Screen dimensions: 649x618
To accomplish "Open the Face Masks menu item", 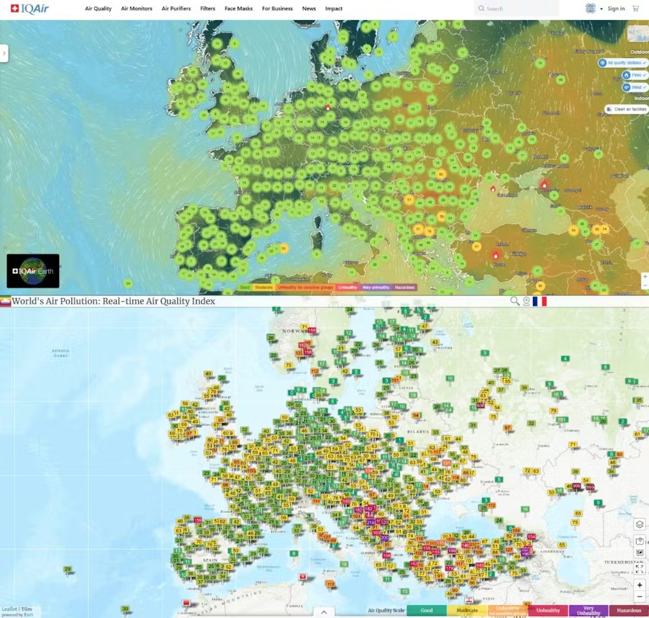I will [x=238, y=9].
